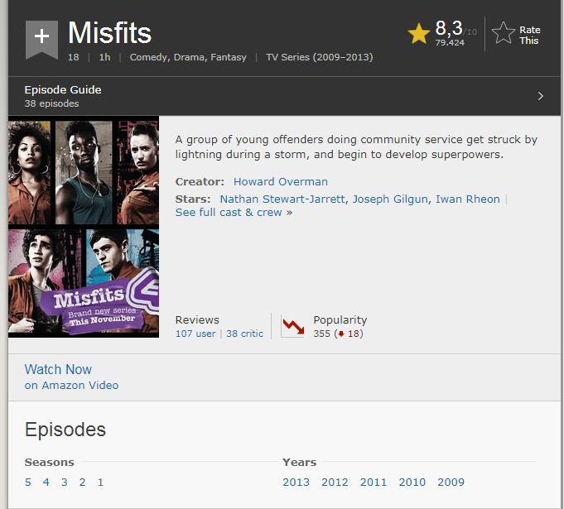Select season 1 episodes
The image size is (564, 509).
(100, 482)
